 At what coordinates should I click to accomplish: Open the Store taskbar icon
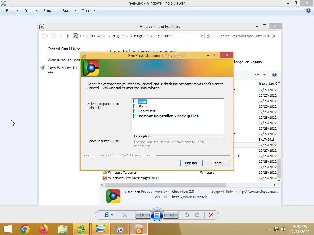[x=120, y=229]
